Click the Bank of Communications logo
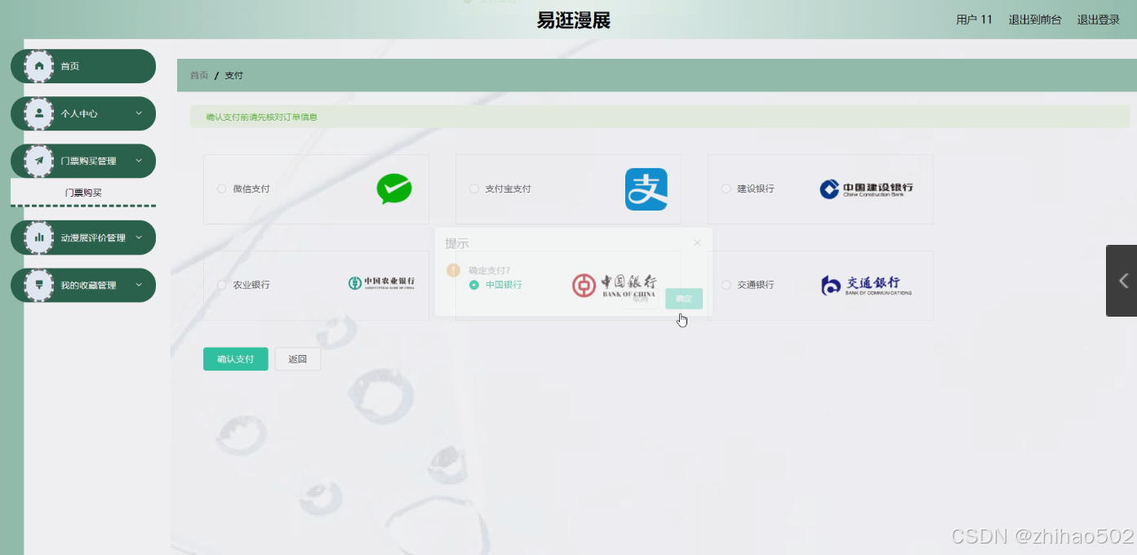This screenshot has height=555, width=1137. (x=866, y=285)
